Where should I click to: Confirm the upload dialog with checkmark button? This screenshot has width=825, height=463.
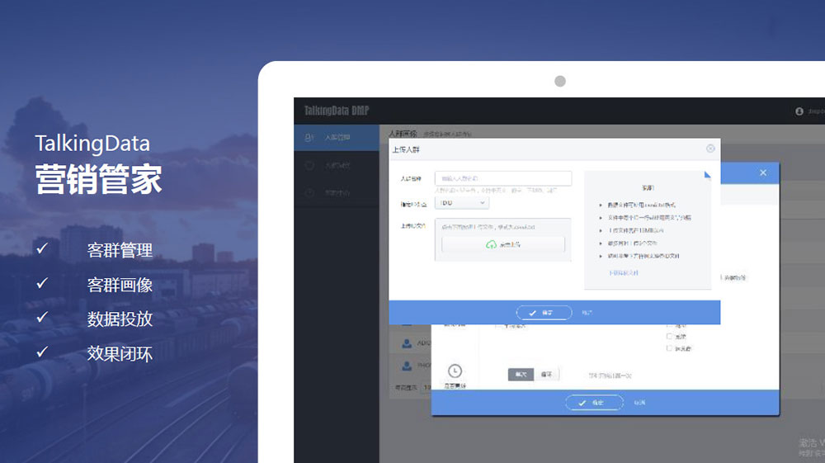point(544,313)
